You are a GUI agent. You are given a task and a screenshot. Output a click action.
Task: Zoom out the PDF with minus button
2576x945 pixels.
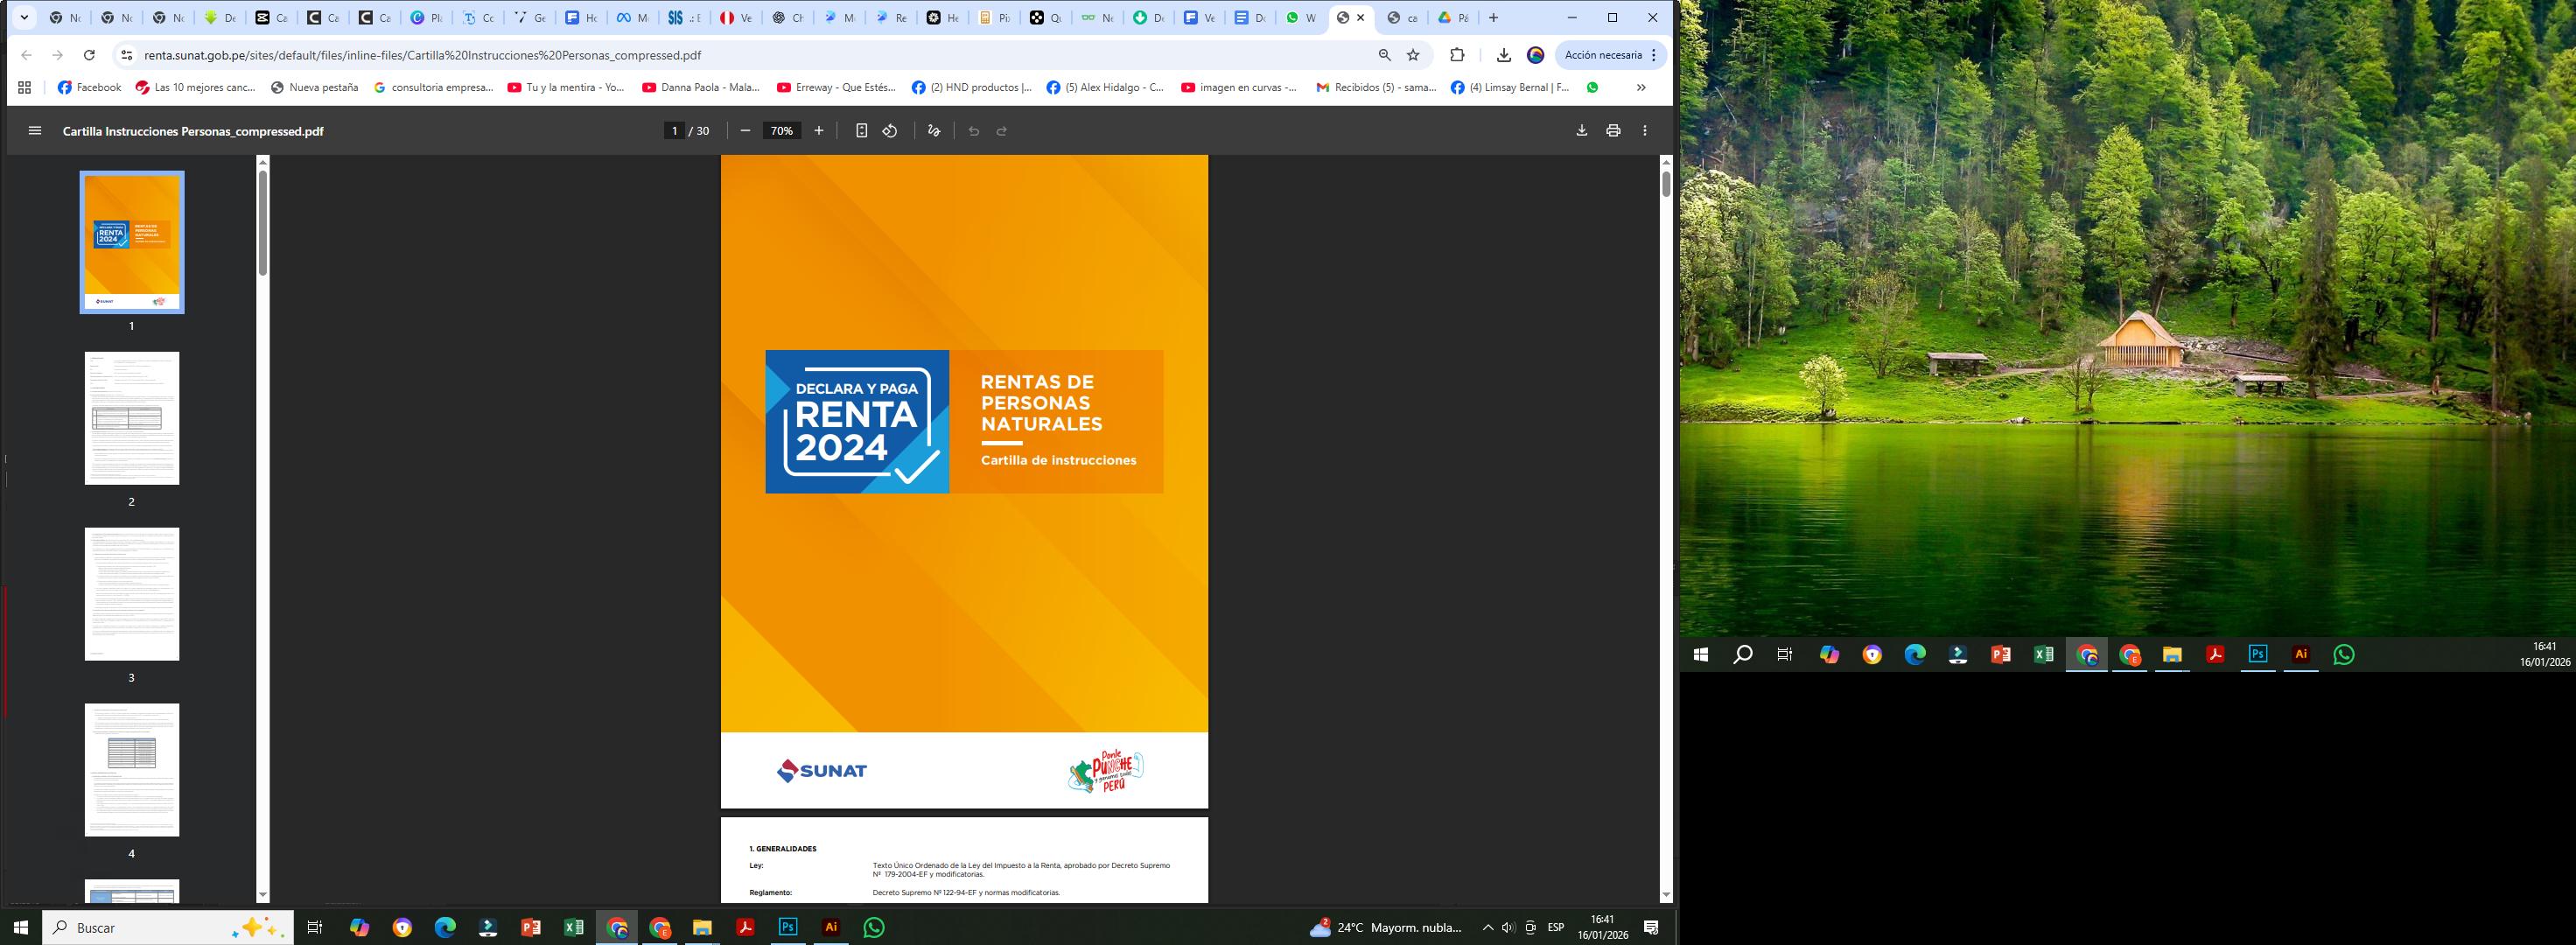pyautogui.click(x=745, y=131)
